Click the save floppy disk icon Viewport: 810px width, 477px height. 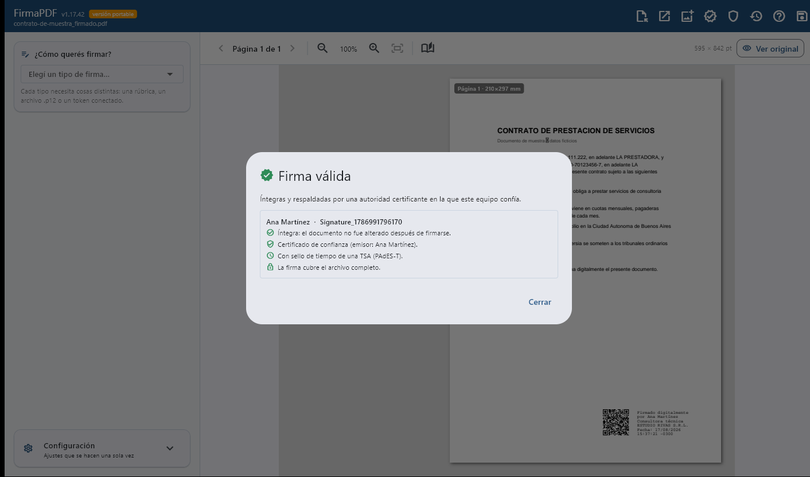click(x=802, y=17)
